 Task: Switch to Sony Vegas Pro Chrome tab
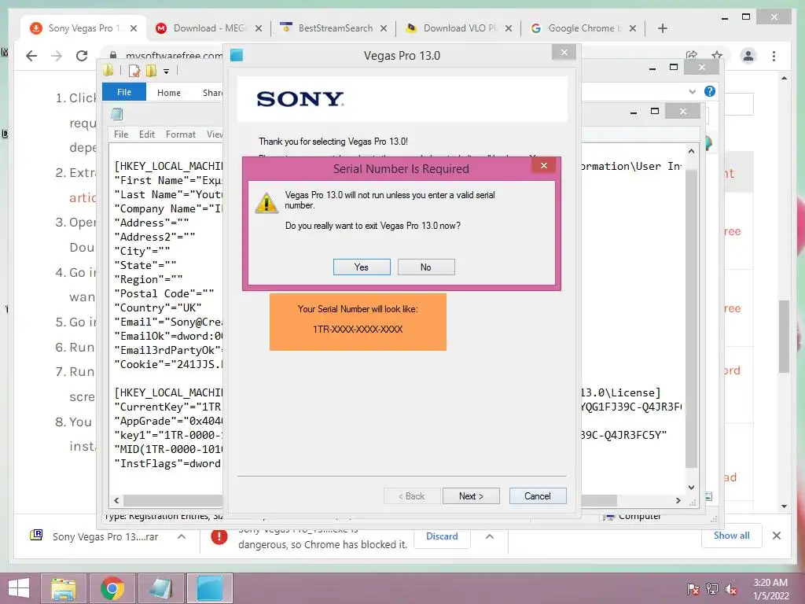coord(83,28)
